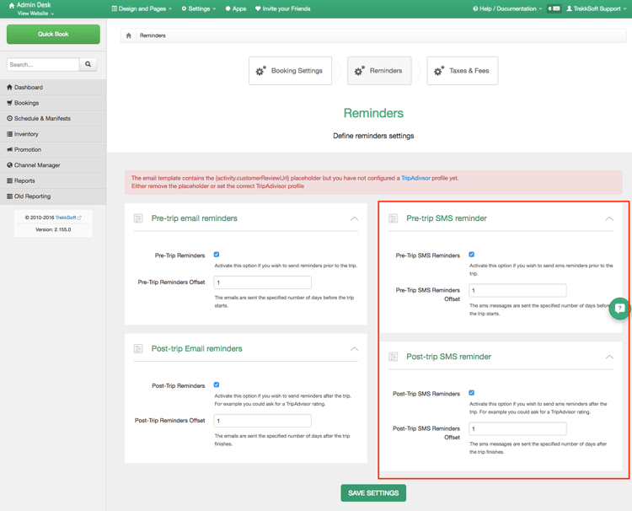Viewport: 632px width, 511px height.
Task: Follow the TripAdvisor link in warning
Action: pyautogui.click(x=415, y=178)
